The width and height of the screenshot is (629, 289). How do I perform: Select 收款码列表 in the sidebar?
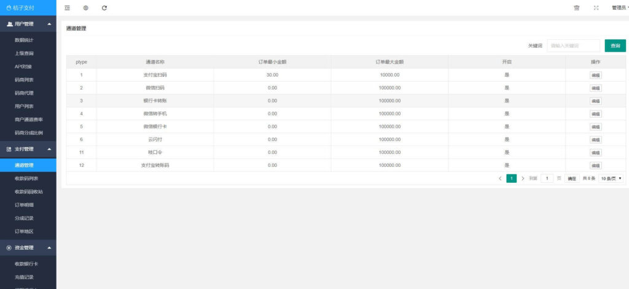(26, 179)
